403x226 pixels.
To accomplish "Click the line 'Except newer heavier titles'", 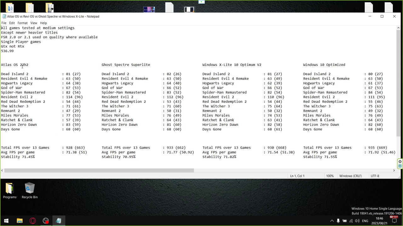I will pos(29,32).
